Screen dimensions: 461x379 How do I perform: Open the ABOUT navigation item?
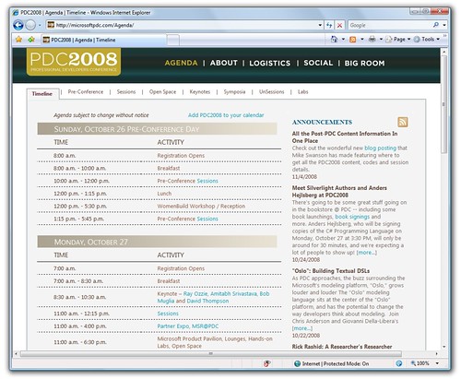pyautogui.click(x=224, y=63)
